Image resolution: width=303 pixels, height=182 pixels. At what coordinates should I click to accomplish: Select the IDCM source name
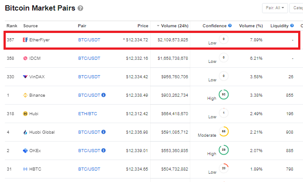[35, 58]
